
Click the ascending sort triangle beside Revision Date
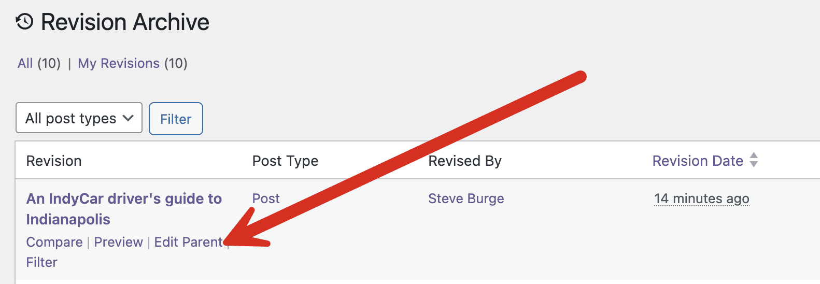[754, 155]
